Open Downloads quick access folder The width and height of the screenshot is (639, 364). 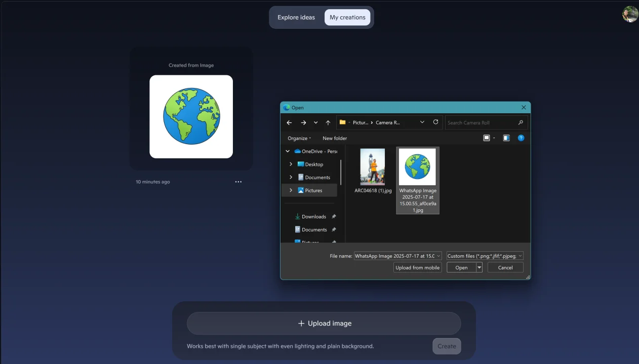(x=310, y=216)
